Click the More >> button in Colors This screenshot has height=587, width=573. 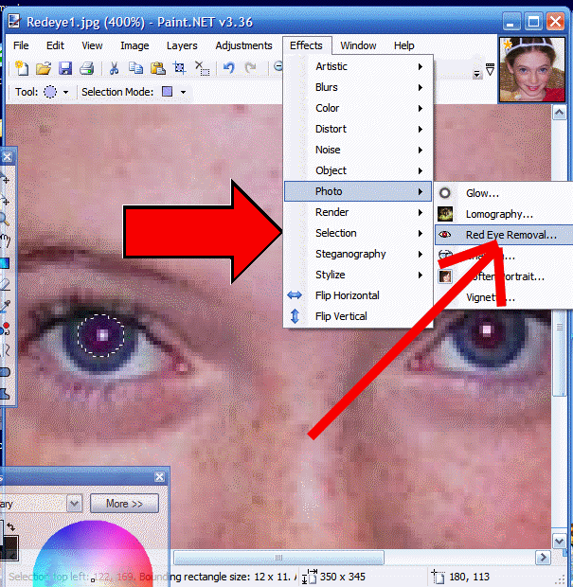click(x=124, y=504)
